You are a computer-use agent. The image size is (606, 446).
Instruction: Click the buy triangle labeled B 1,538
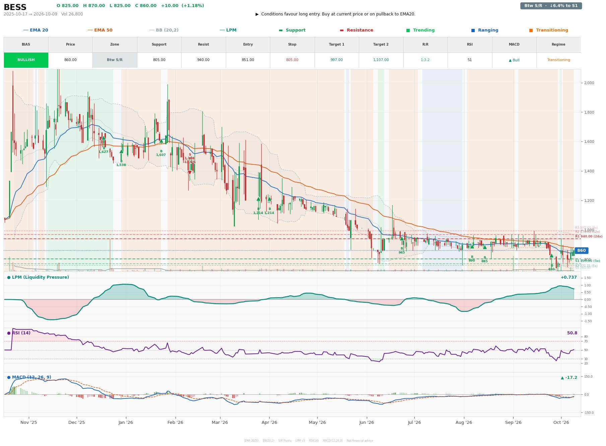(x=121, y=151)
